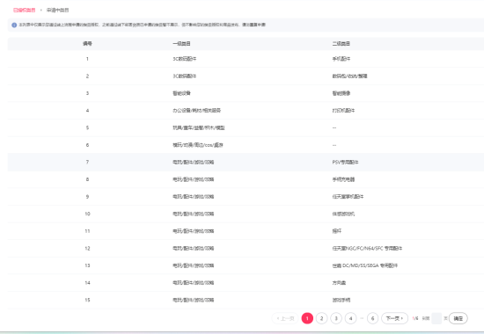The width and height of the screenshot is (484, 334).
Task: Switch to the second grey tab
Action: (58, 11)
